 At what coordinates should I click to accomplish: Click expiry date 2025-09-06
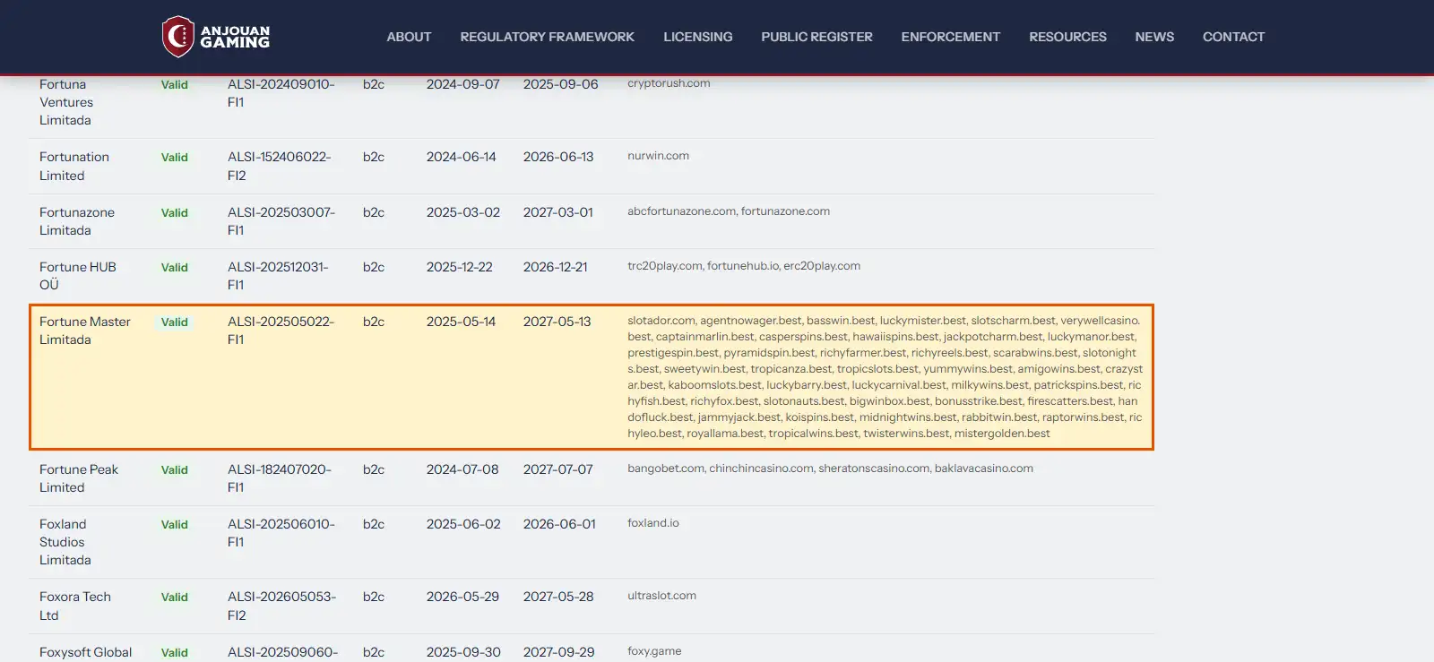(x=561, y=84)
